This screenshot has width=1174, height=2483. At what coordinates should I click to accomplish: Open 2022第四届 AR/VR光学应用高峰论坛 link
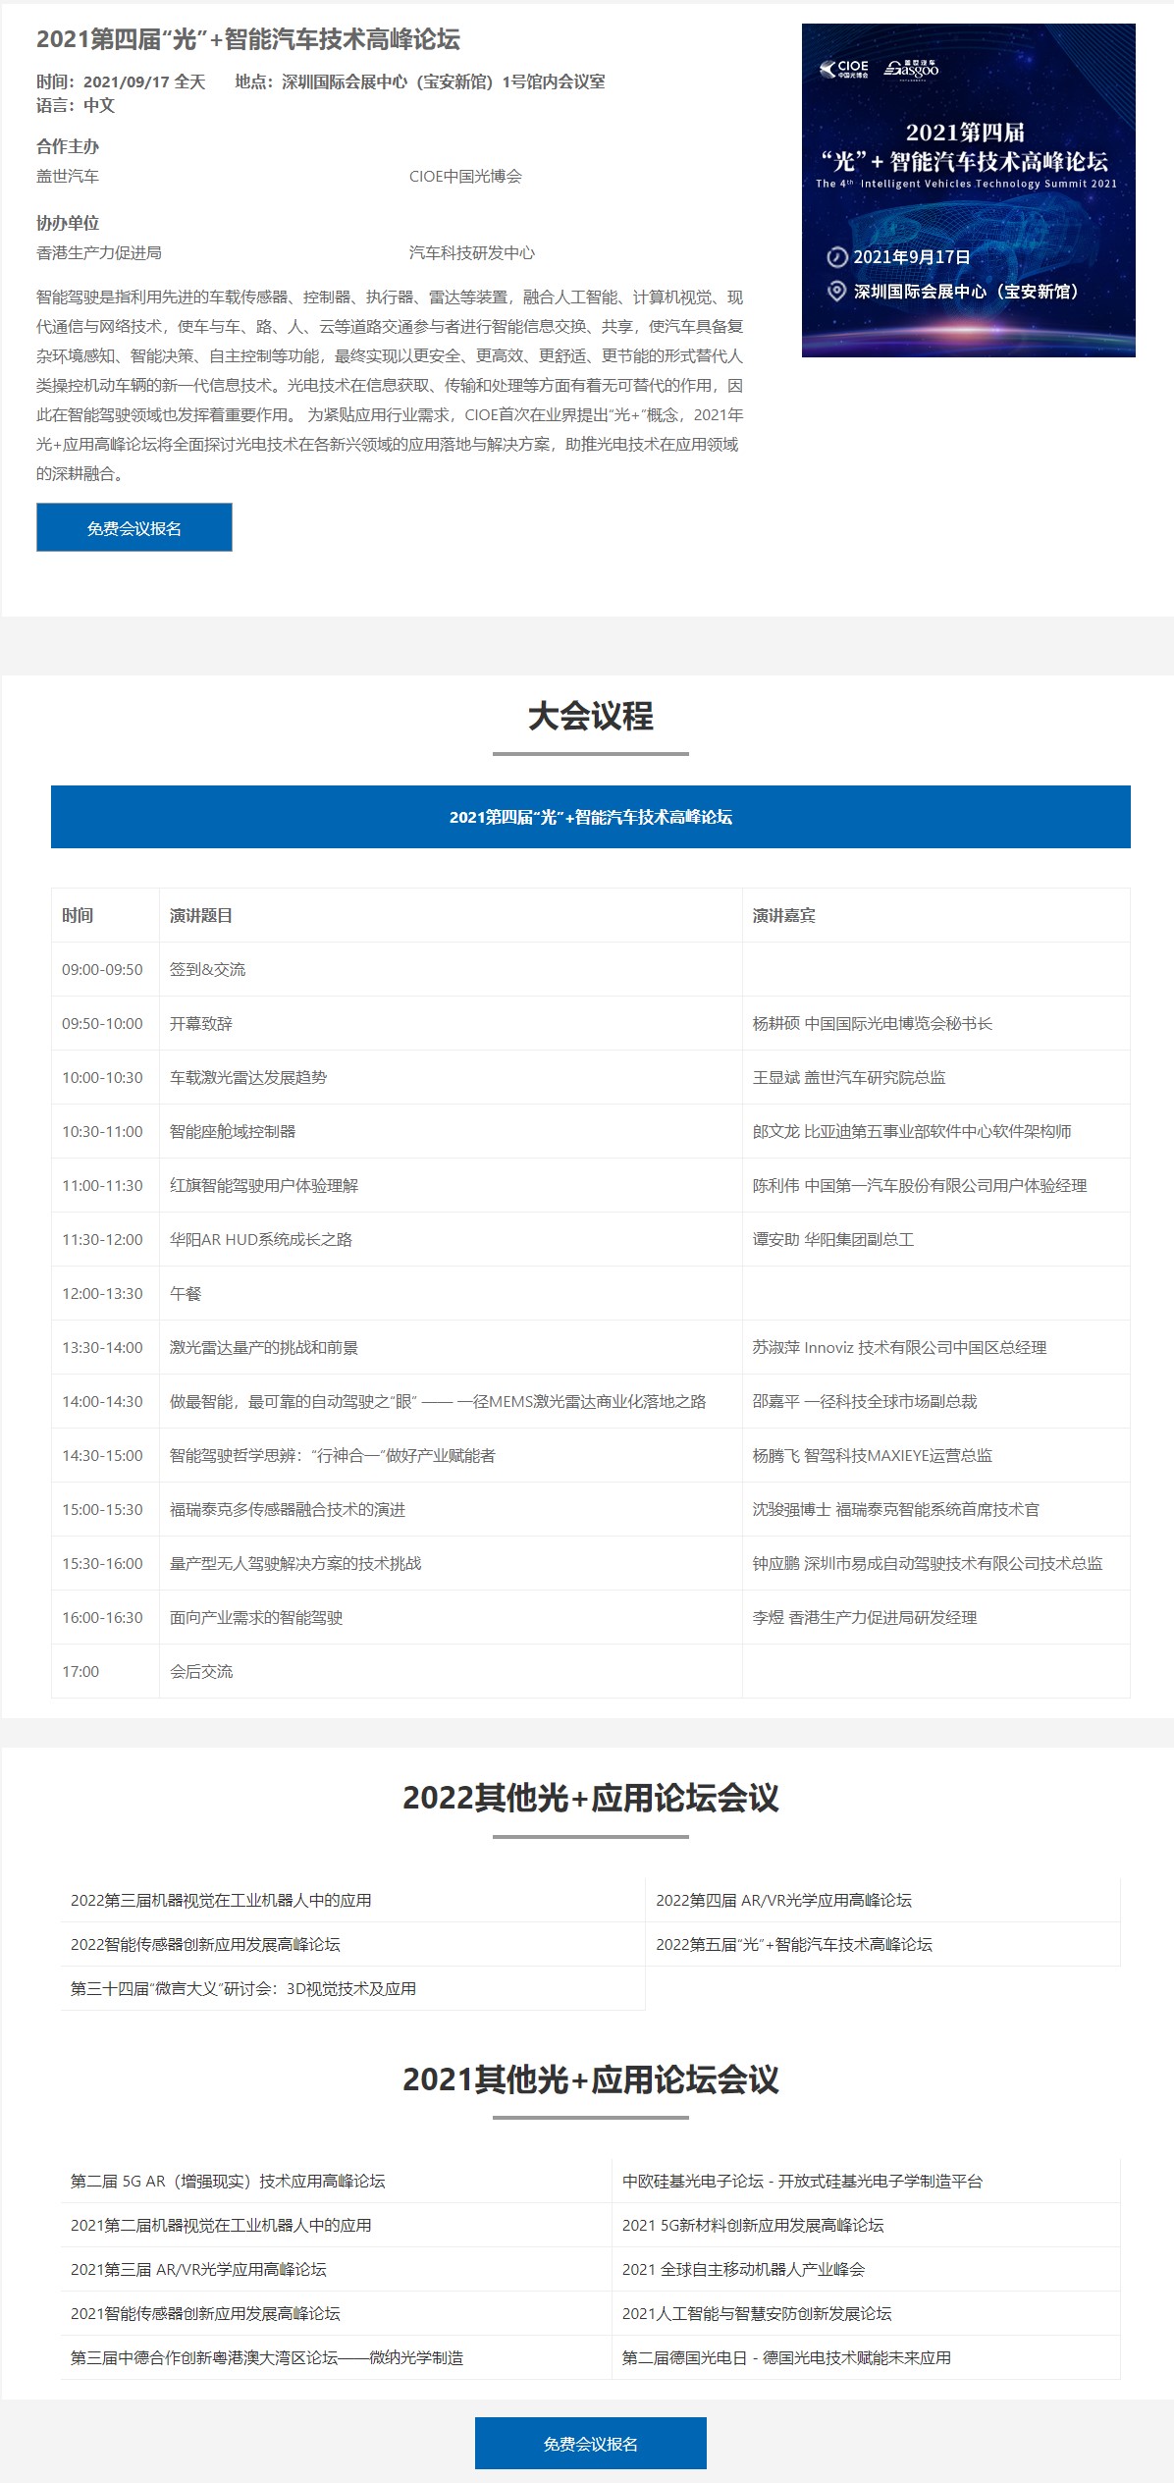pos(783,1900)
